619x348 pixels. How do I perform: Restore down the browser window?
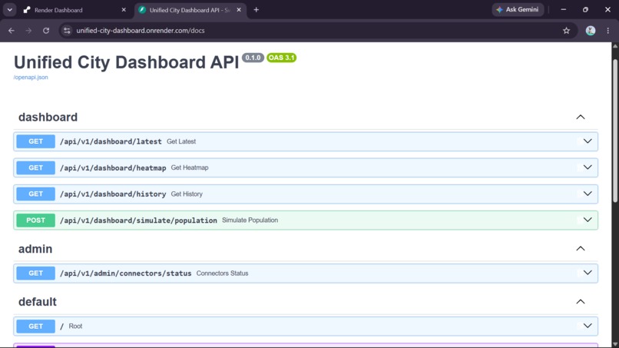click(x=585, y=9)
